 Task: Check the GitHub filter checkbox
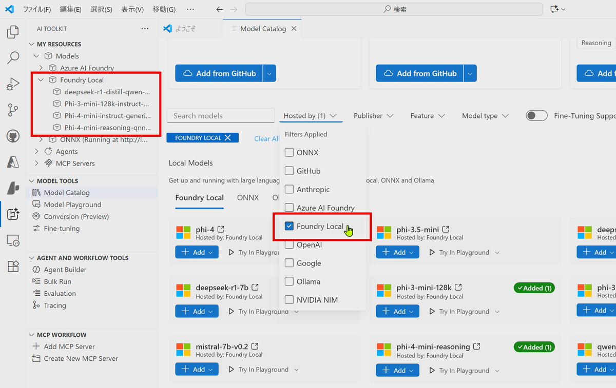point(289,171)
